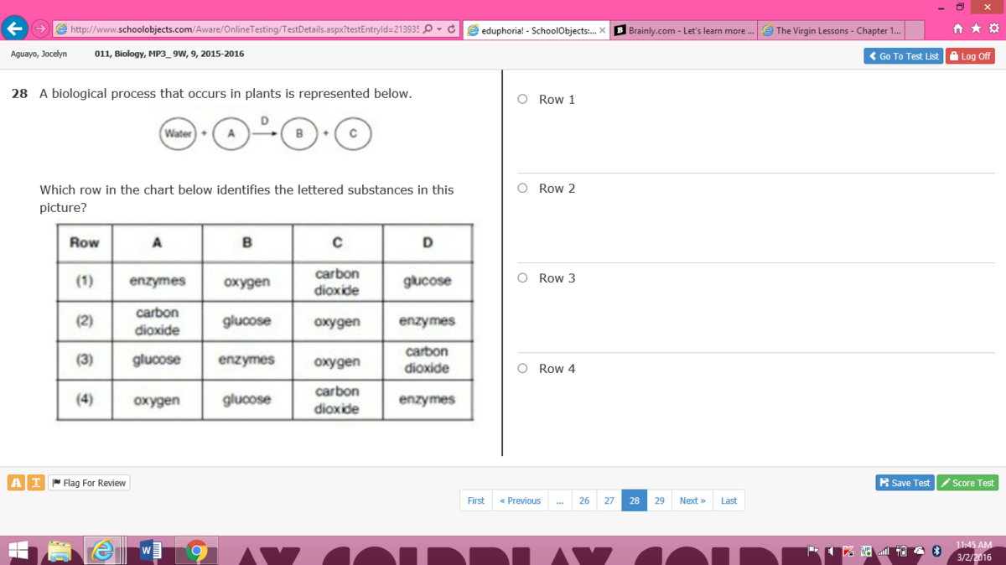Click the battery power tray icon

tap(902, 551)
